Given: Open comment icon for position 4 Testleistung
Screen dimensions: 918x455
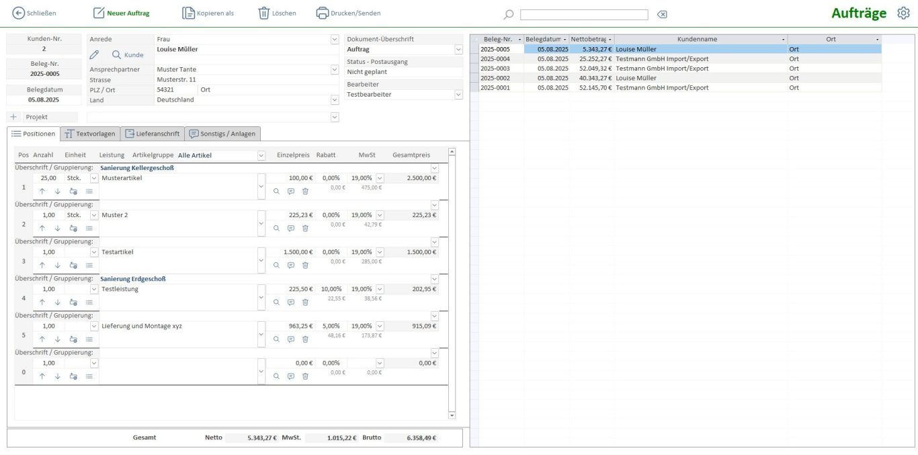Looking at the screenshot, I should pyautogui.click(x=291, y=302).
